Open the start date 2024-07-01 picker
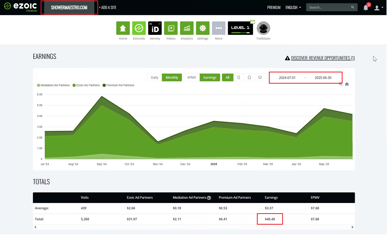The image size is (387, 242). [287, 78]
